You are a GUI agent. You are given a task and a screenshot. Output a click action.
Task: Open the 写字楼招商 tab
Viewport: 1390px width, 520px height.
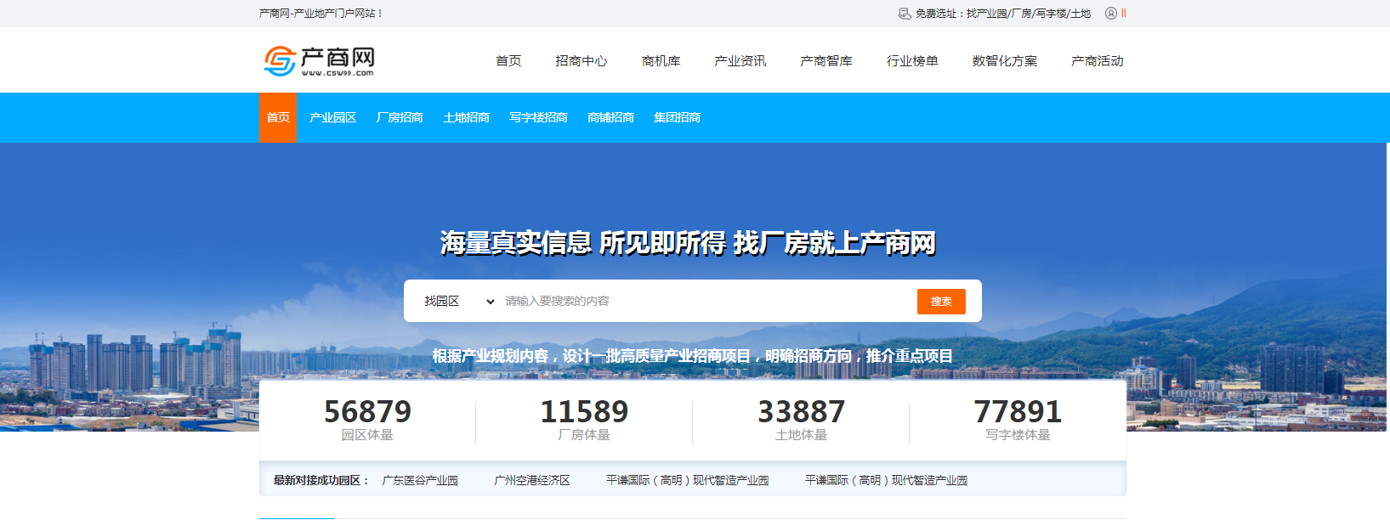[538, 117]
